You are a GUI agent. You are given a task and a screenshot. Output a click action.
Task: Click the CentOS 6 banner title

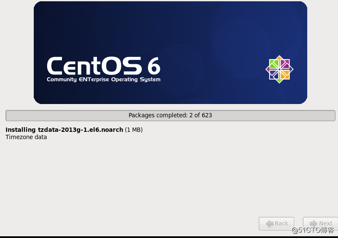[103, 65]
